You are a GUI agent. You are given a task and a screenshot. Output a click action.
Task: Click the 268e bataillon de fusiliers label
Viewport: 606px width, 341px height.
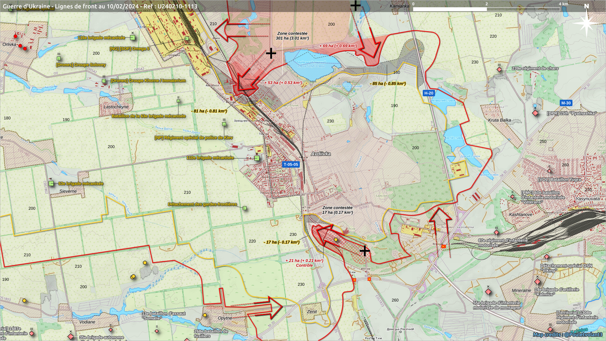coord(211,334)
